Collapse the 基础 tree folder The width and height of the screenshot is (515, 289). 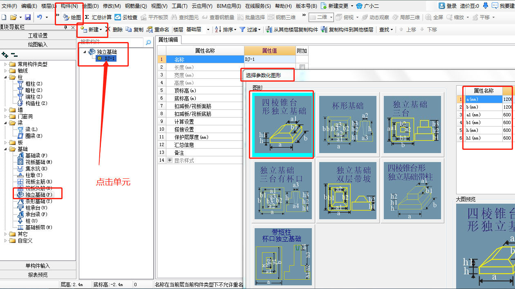(6, 149)
